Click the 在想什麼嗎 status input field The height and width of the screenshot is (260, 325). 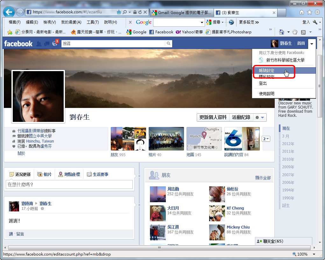click(69, 184)
